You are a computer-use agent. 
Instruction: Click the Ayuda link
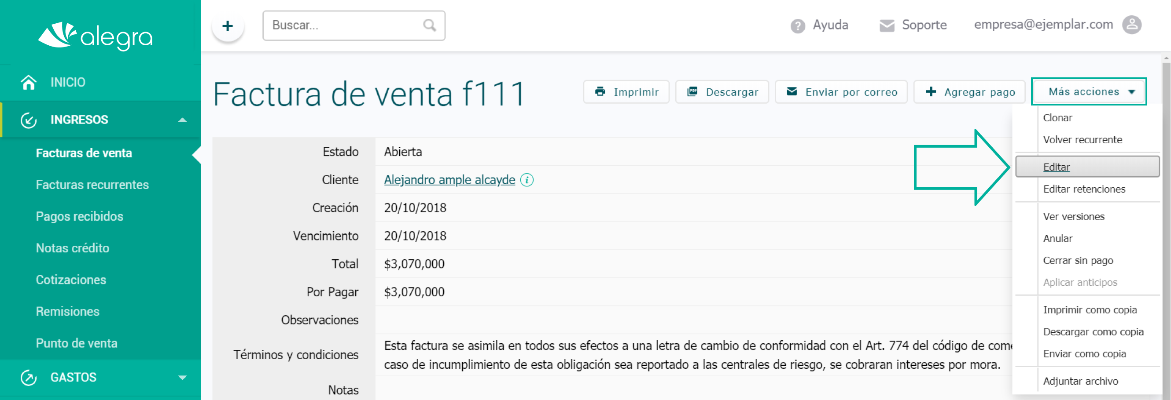(x=830, y=25)
